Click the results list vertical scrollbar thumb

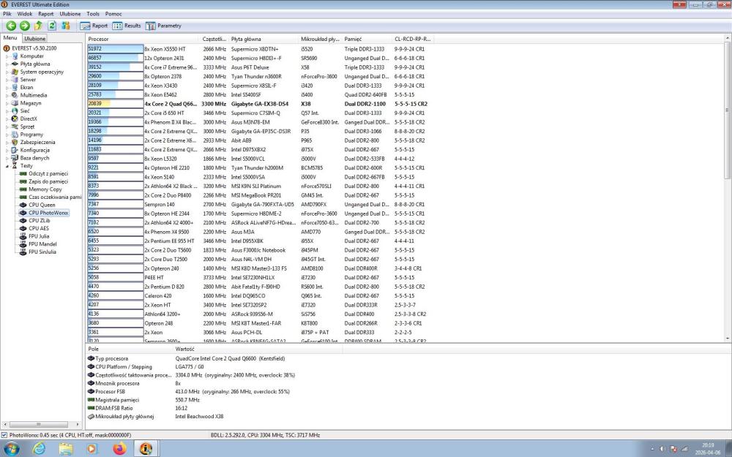[x=728, y=110]
